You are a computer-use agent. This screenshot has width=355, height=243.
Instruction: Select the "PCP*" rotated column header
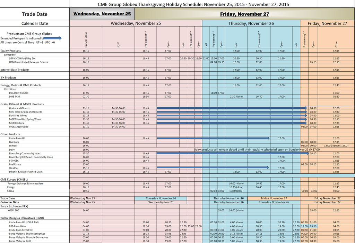click(119, 45)
